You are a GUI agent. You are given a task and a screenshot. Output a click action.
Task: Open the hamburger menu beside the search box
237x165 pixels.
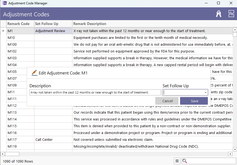point(177,161)
